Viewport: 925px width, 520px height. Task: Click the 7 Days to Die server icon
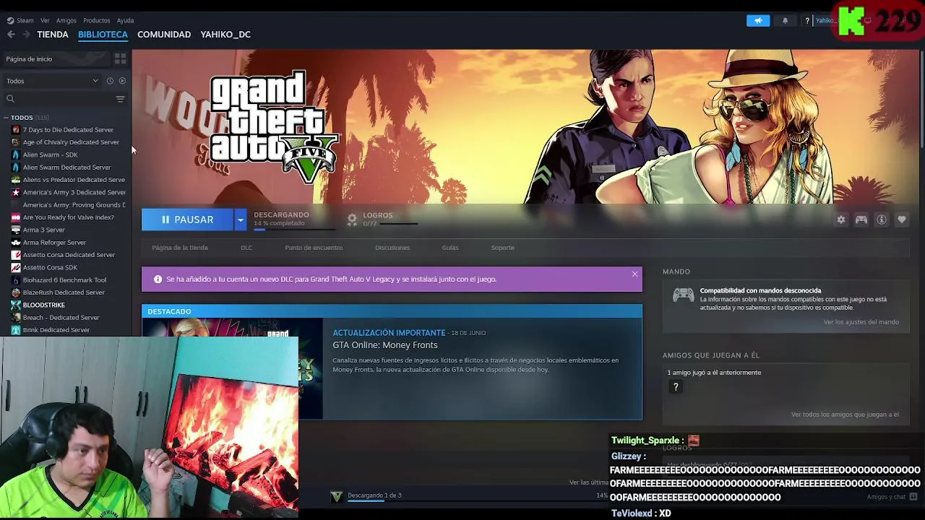point(16,130)
